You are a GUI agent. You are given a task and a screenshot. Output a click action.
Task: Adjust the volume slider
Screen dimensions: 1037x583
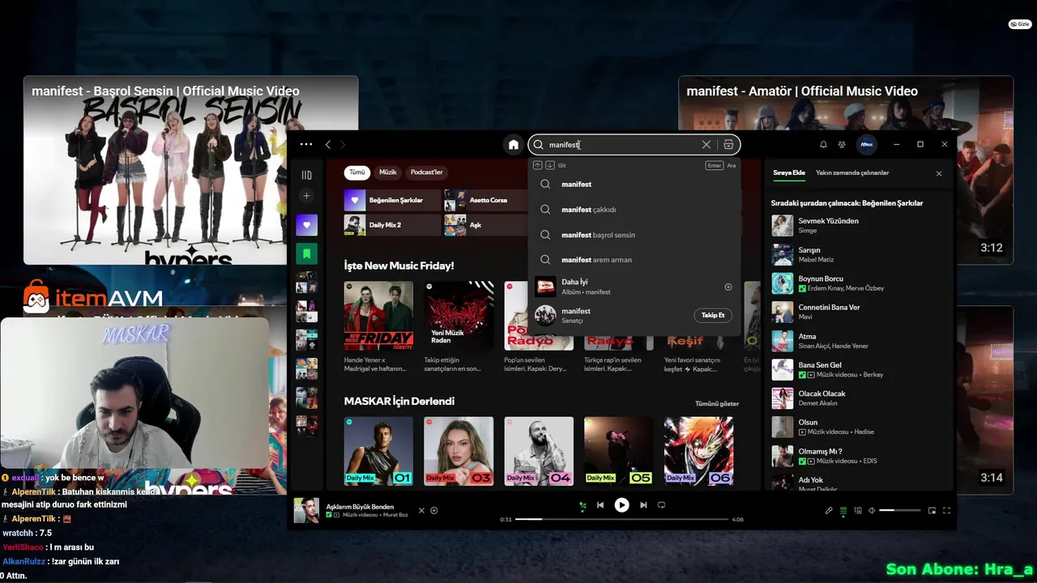(900, 511)
